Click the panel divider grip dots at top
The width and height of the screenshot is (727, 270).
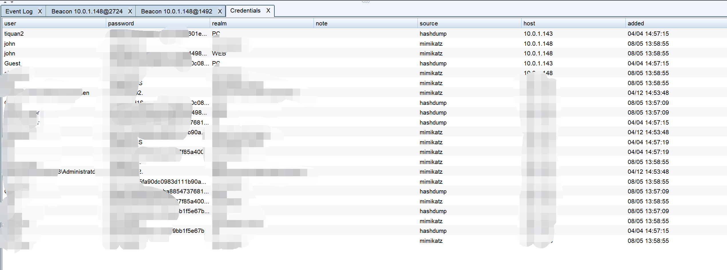(x=365, y=2)
